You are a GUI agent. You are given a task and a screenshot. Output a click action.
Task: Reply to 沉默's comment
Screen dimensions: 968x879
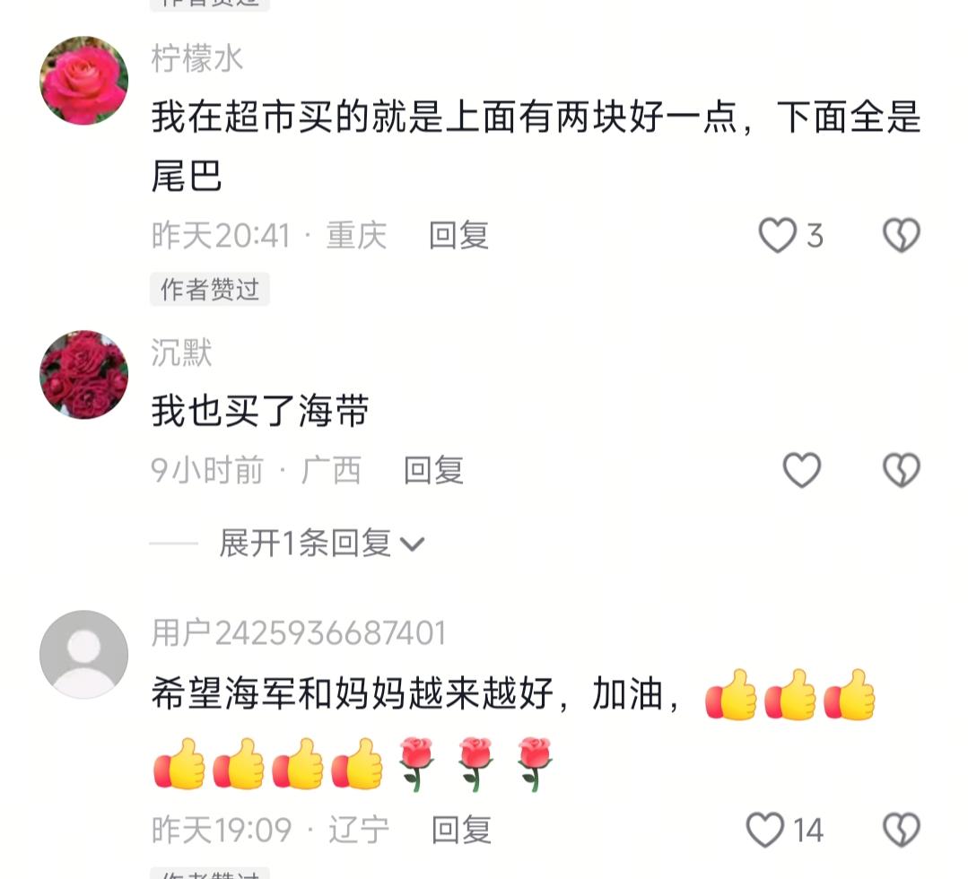click(433, 470)
